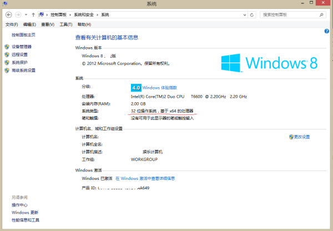Image resolution: width=333 pixels, height=231 pixels.
Task: Close the 系统 window
Action: point(323,3)
